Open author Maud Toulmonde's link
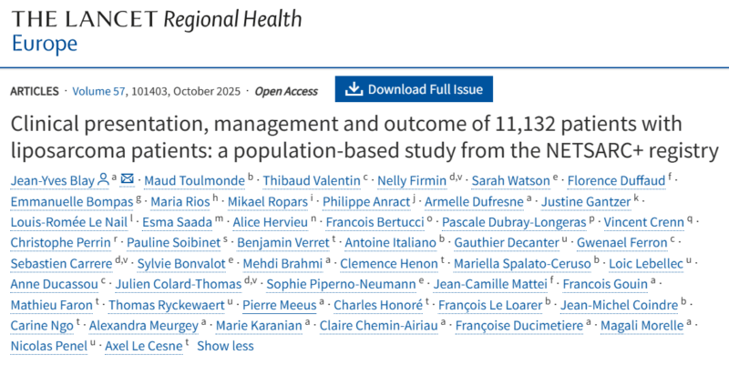Screen dimensions: 729x365 click(194, 180)
